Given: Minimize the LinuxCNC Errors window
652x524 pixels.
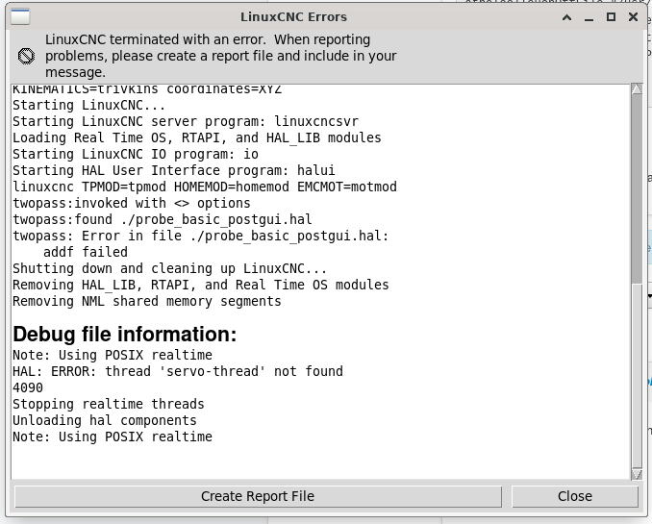Looking at the screenshot, I should 588,16.
